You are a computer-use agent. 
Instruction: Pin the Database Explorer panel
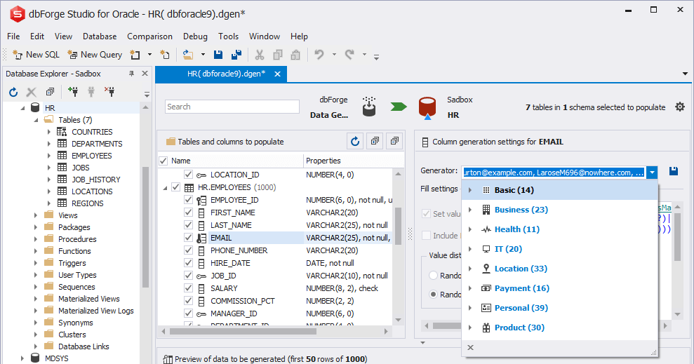(131, 74)
